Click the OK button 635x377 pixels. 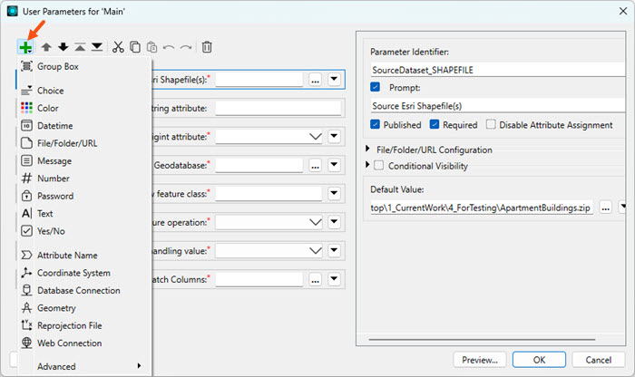pos(538,359)
